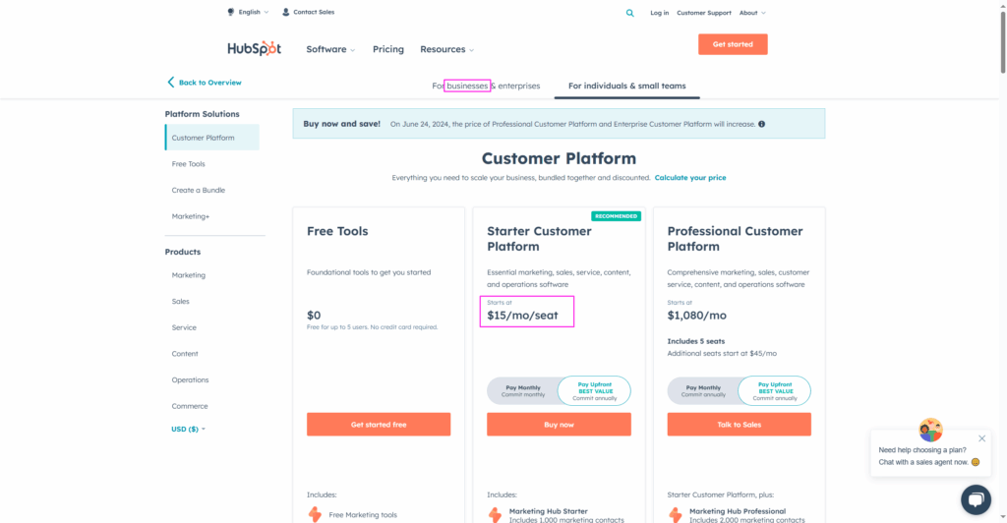The image size is (1007, 523).
Task: Click the info icon in price banner
Action: click(762, 124)
